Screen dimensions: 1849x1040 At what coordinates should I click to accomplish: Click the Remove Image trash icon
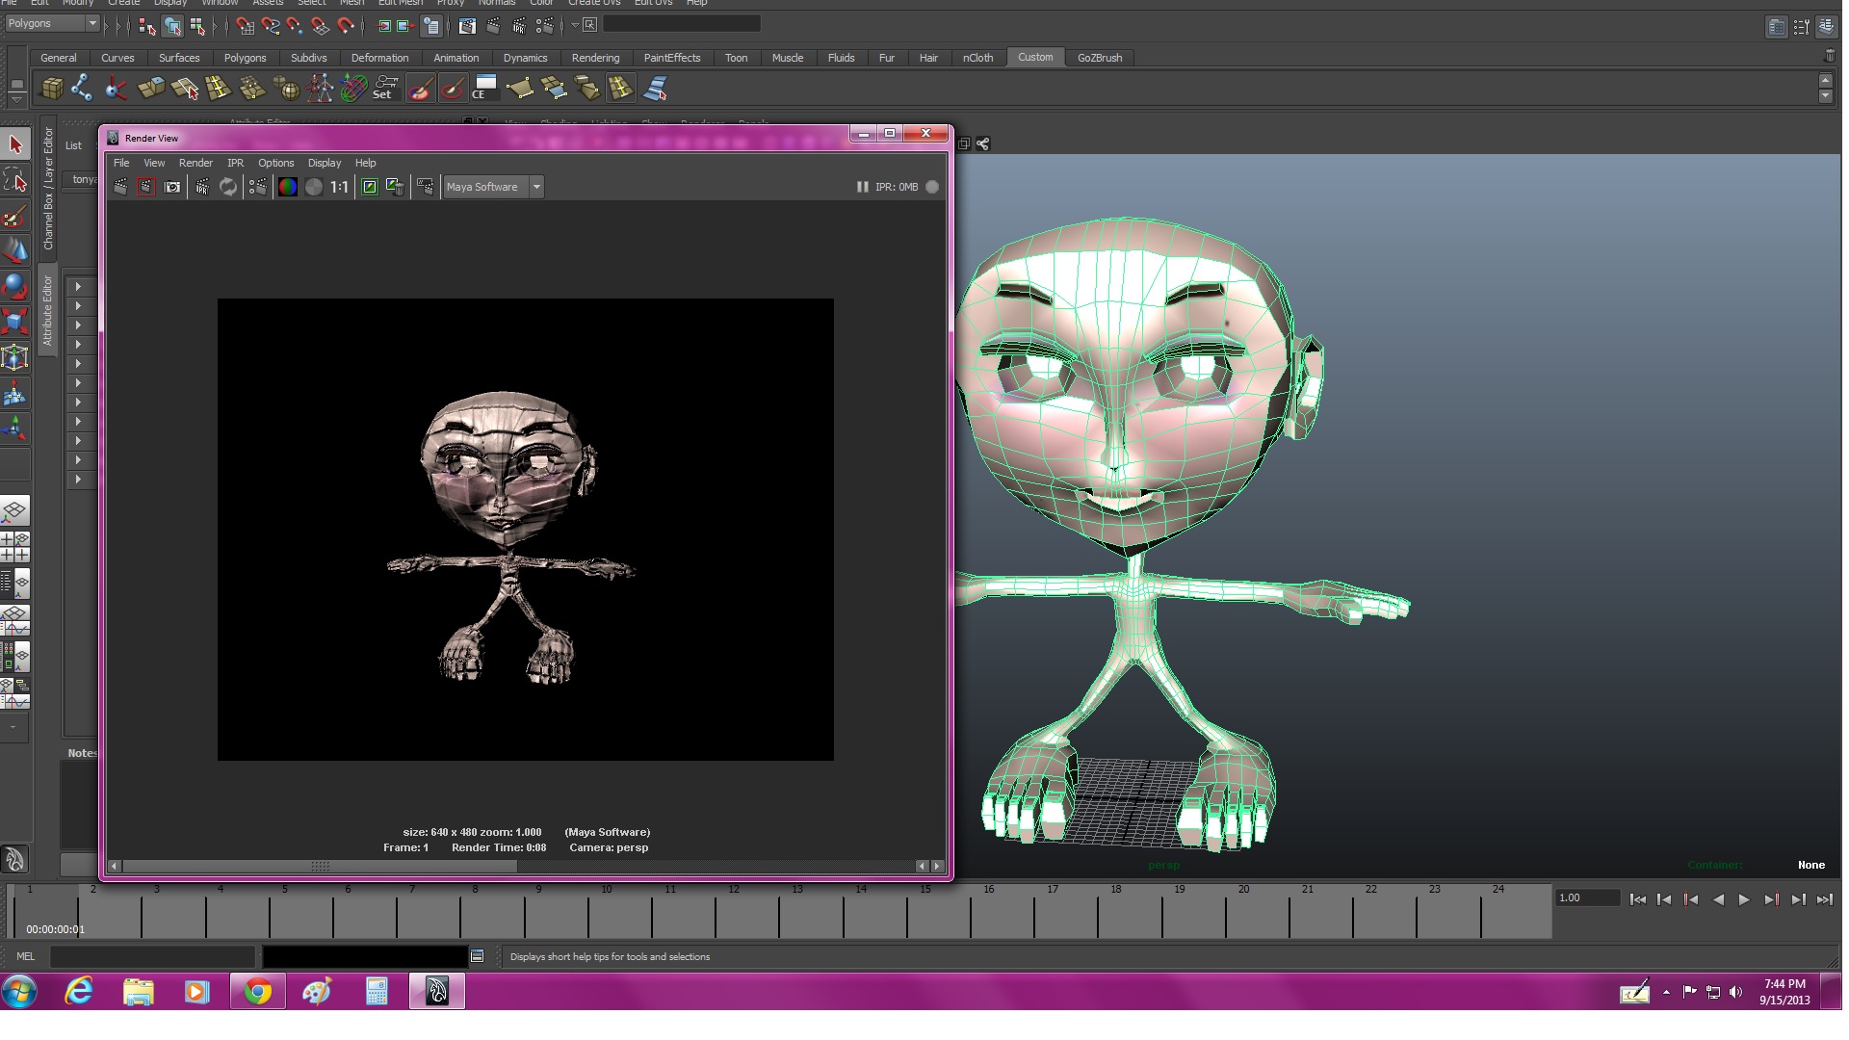395,187
